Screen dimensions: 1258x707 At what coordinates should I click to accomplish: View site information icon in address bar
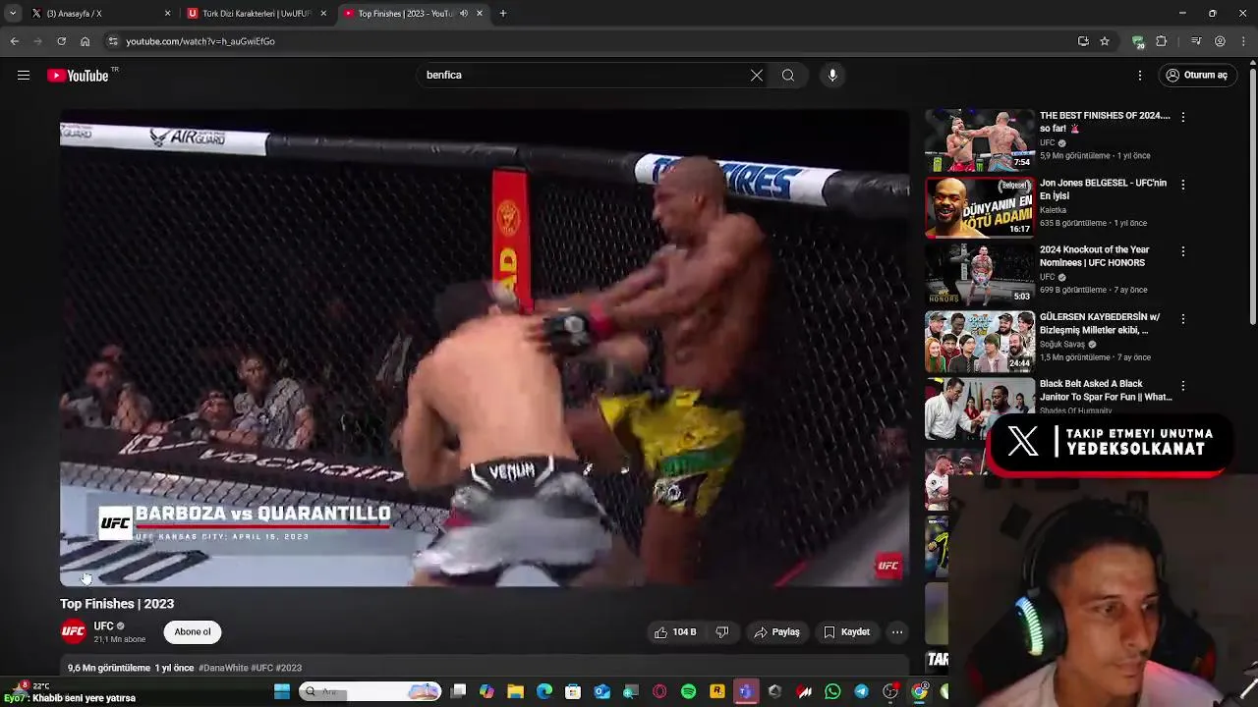113,41
